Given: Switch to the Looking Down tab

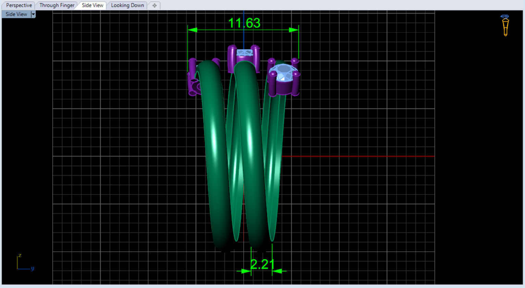Looking at the screenshot, I should (127, 5).
